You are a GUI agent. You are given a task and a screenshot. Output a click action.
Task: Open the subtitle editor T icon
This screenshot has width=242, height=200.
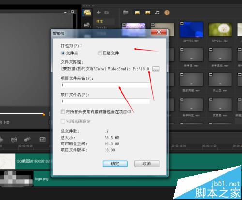(43, 139)
